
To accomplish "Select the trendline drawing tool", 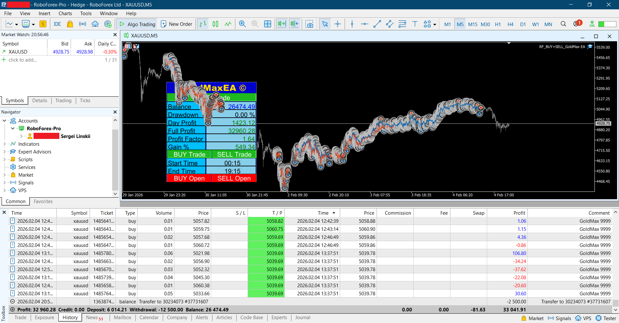I will [377, 24].
